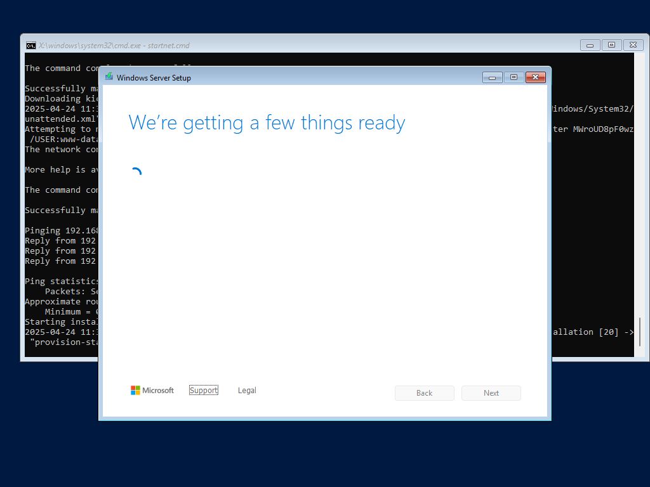Click the 'Starting instal' line in cmd window
This screenshot has height=487, width=650.
62,321
